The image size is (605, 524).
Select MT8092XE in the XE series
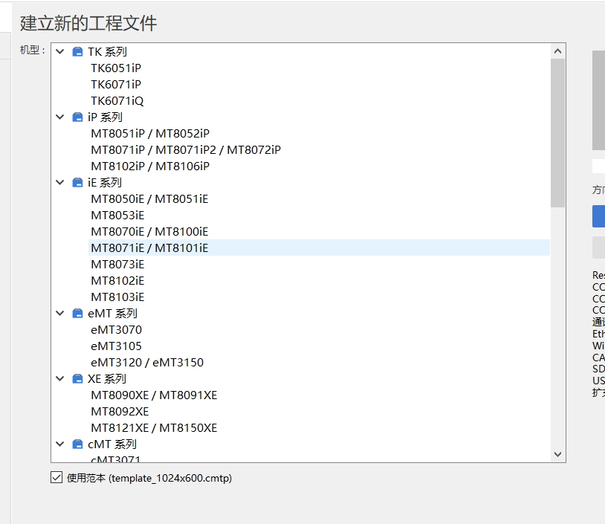120,412
